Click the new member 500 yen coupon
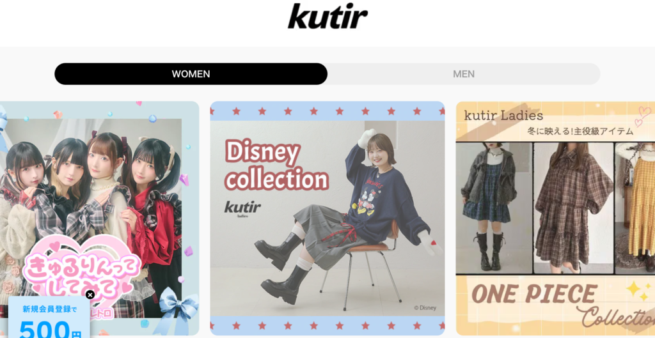The image size is (655, 338). tap(49, 318)
